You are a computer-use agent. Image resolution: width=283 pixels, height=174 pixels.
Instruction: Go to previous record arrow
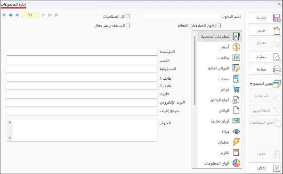tap(17, 15)
